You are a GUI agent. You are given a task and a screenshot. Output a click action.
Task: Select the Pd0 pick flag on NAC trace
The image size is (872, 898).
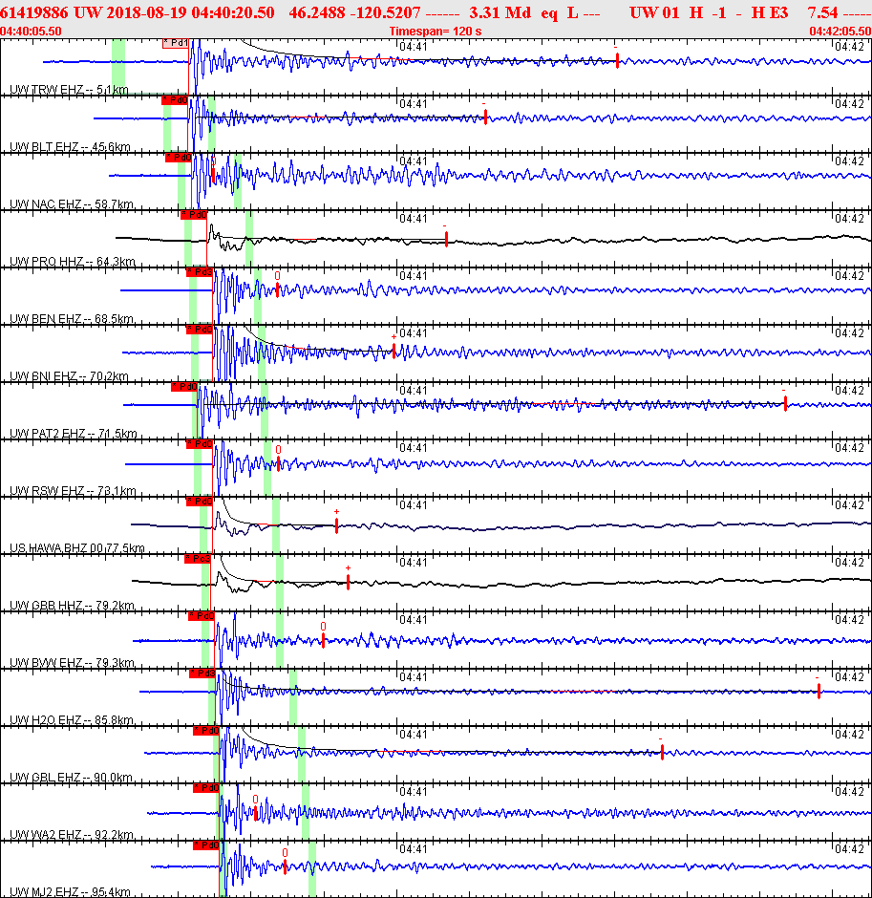178,158
